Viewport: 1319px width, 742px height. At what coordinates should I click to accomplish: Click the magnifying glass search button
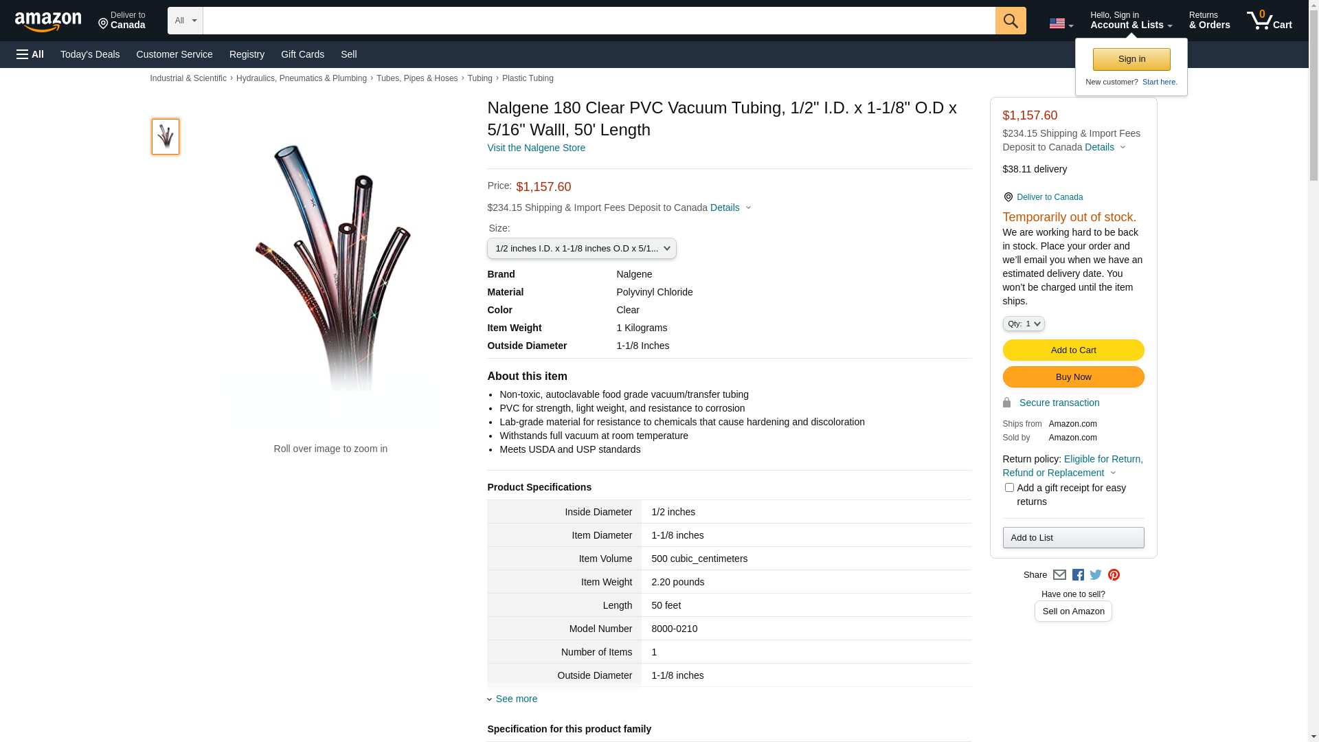(1010, 21)
